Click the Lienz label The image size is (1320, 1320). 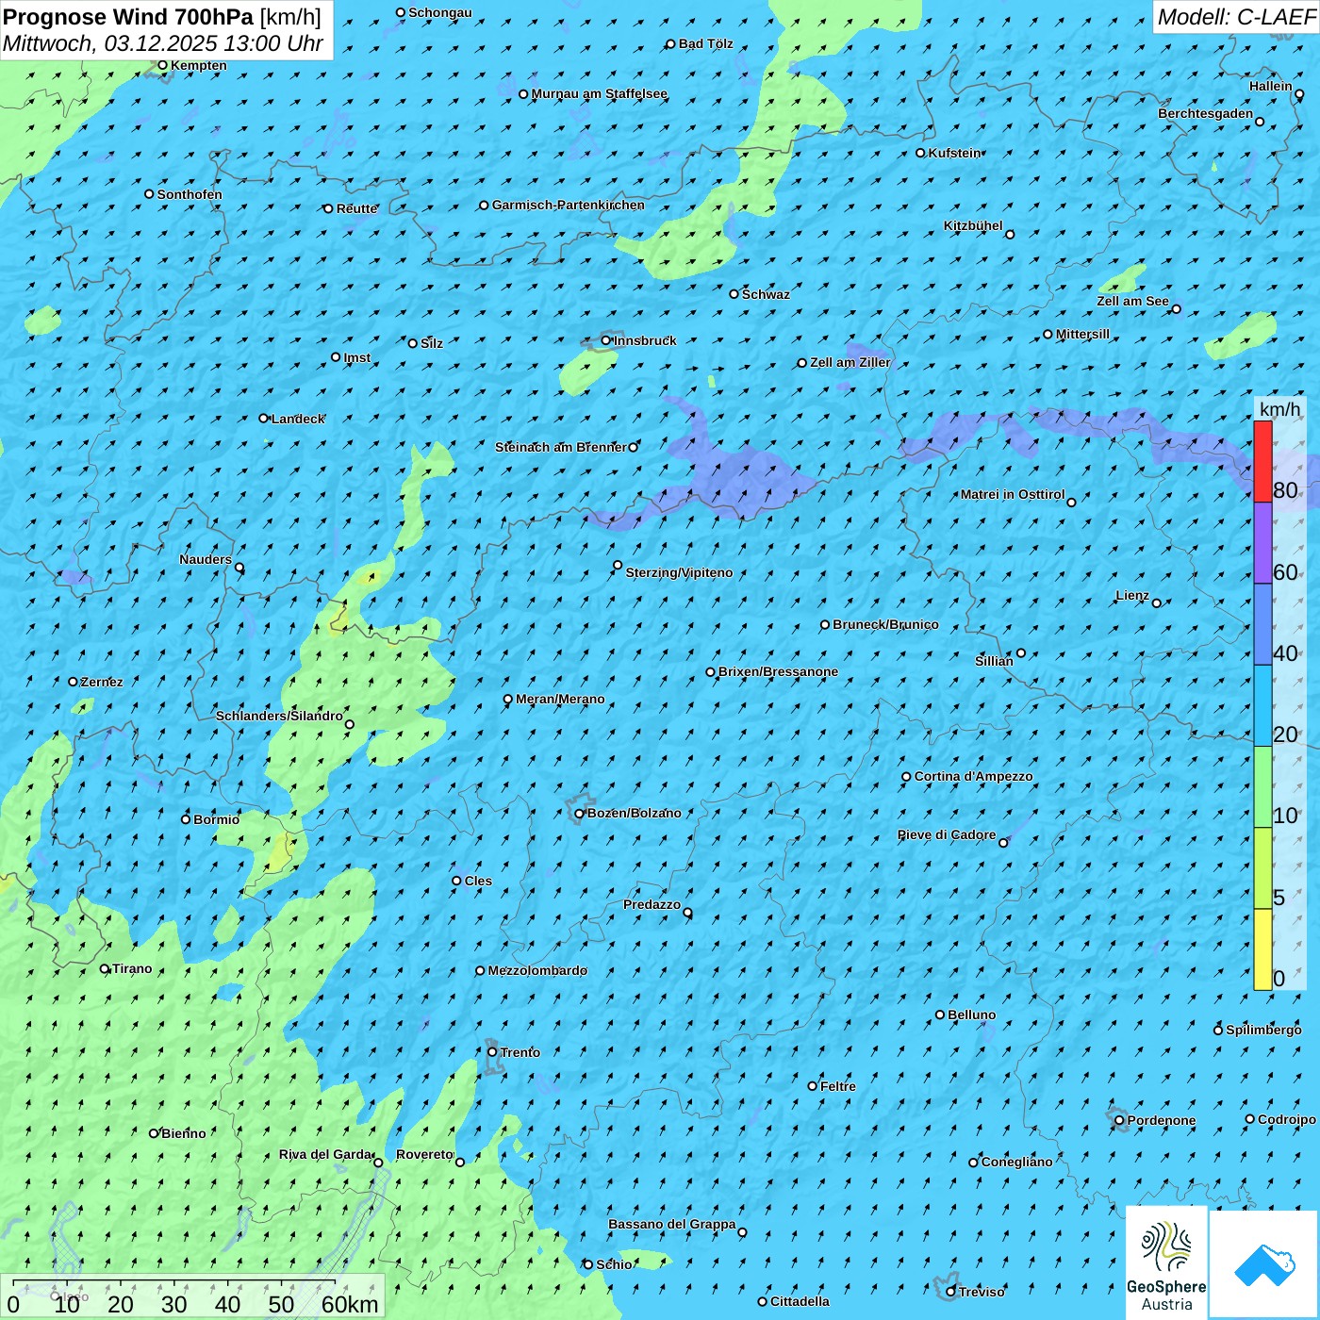coord(1131,595)
